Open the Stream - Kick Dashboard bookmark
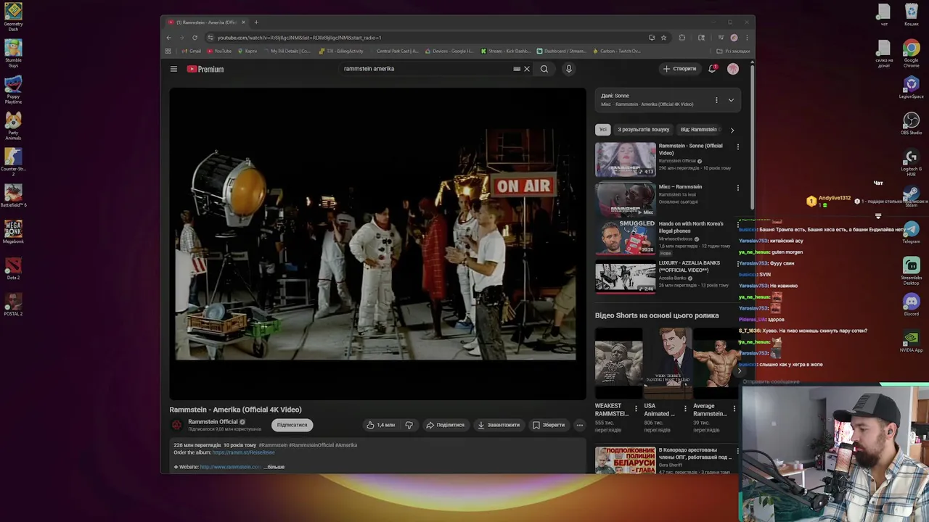Image resolution: width=929 pixels, height=522 pixels. 505,51
